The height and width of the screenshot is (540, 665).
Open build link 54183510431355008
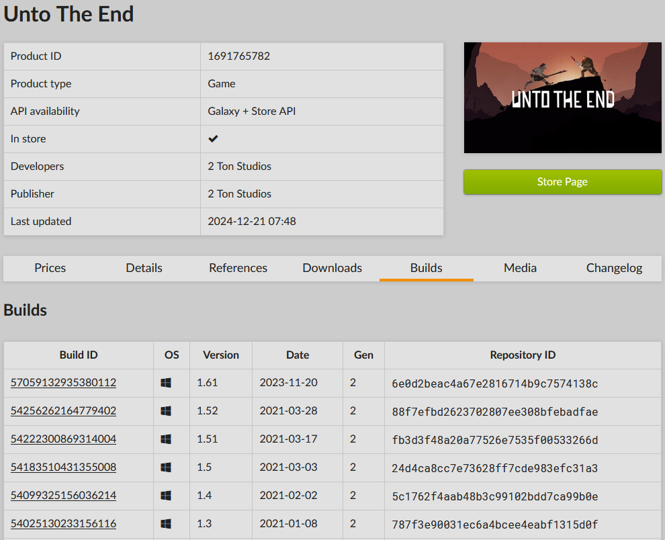(63, 467)
